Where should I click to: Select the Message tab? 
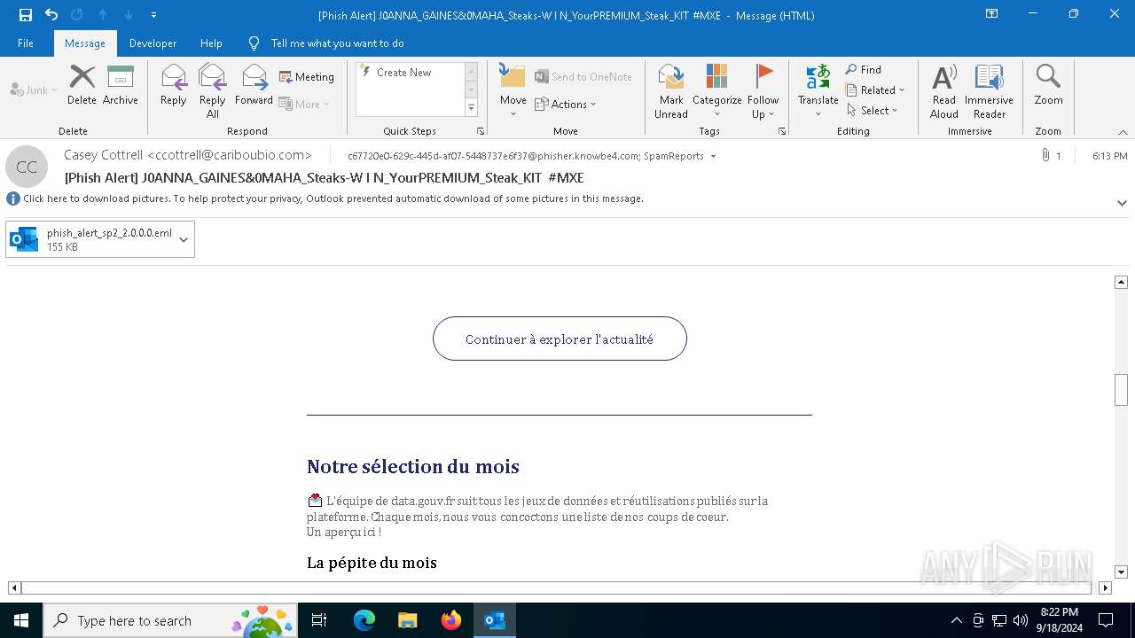click(85, 43)
